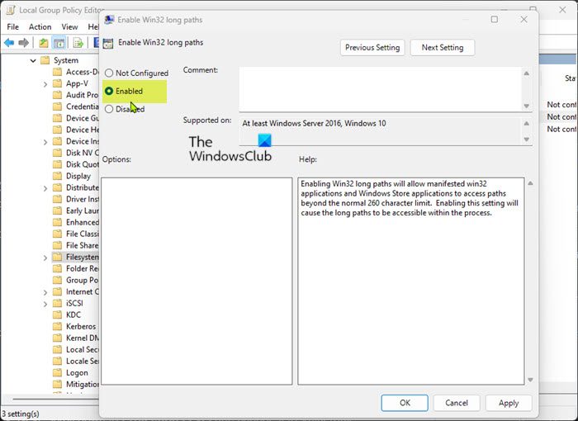Click the Local Group Policy Editor title icon
This screenshot has width=578, height=421.
[10, 10]
